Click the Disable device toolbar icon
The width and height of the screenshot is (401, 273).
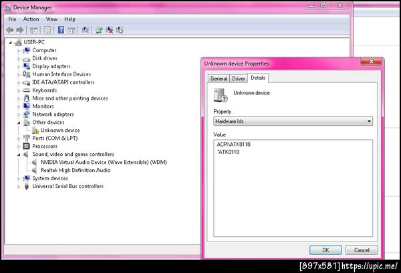click(x=120, y=30)
